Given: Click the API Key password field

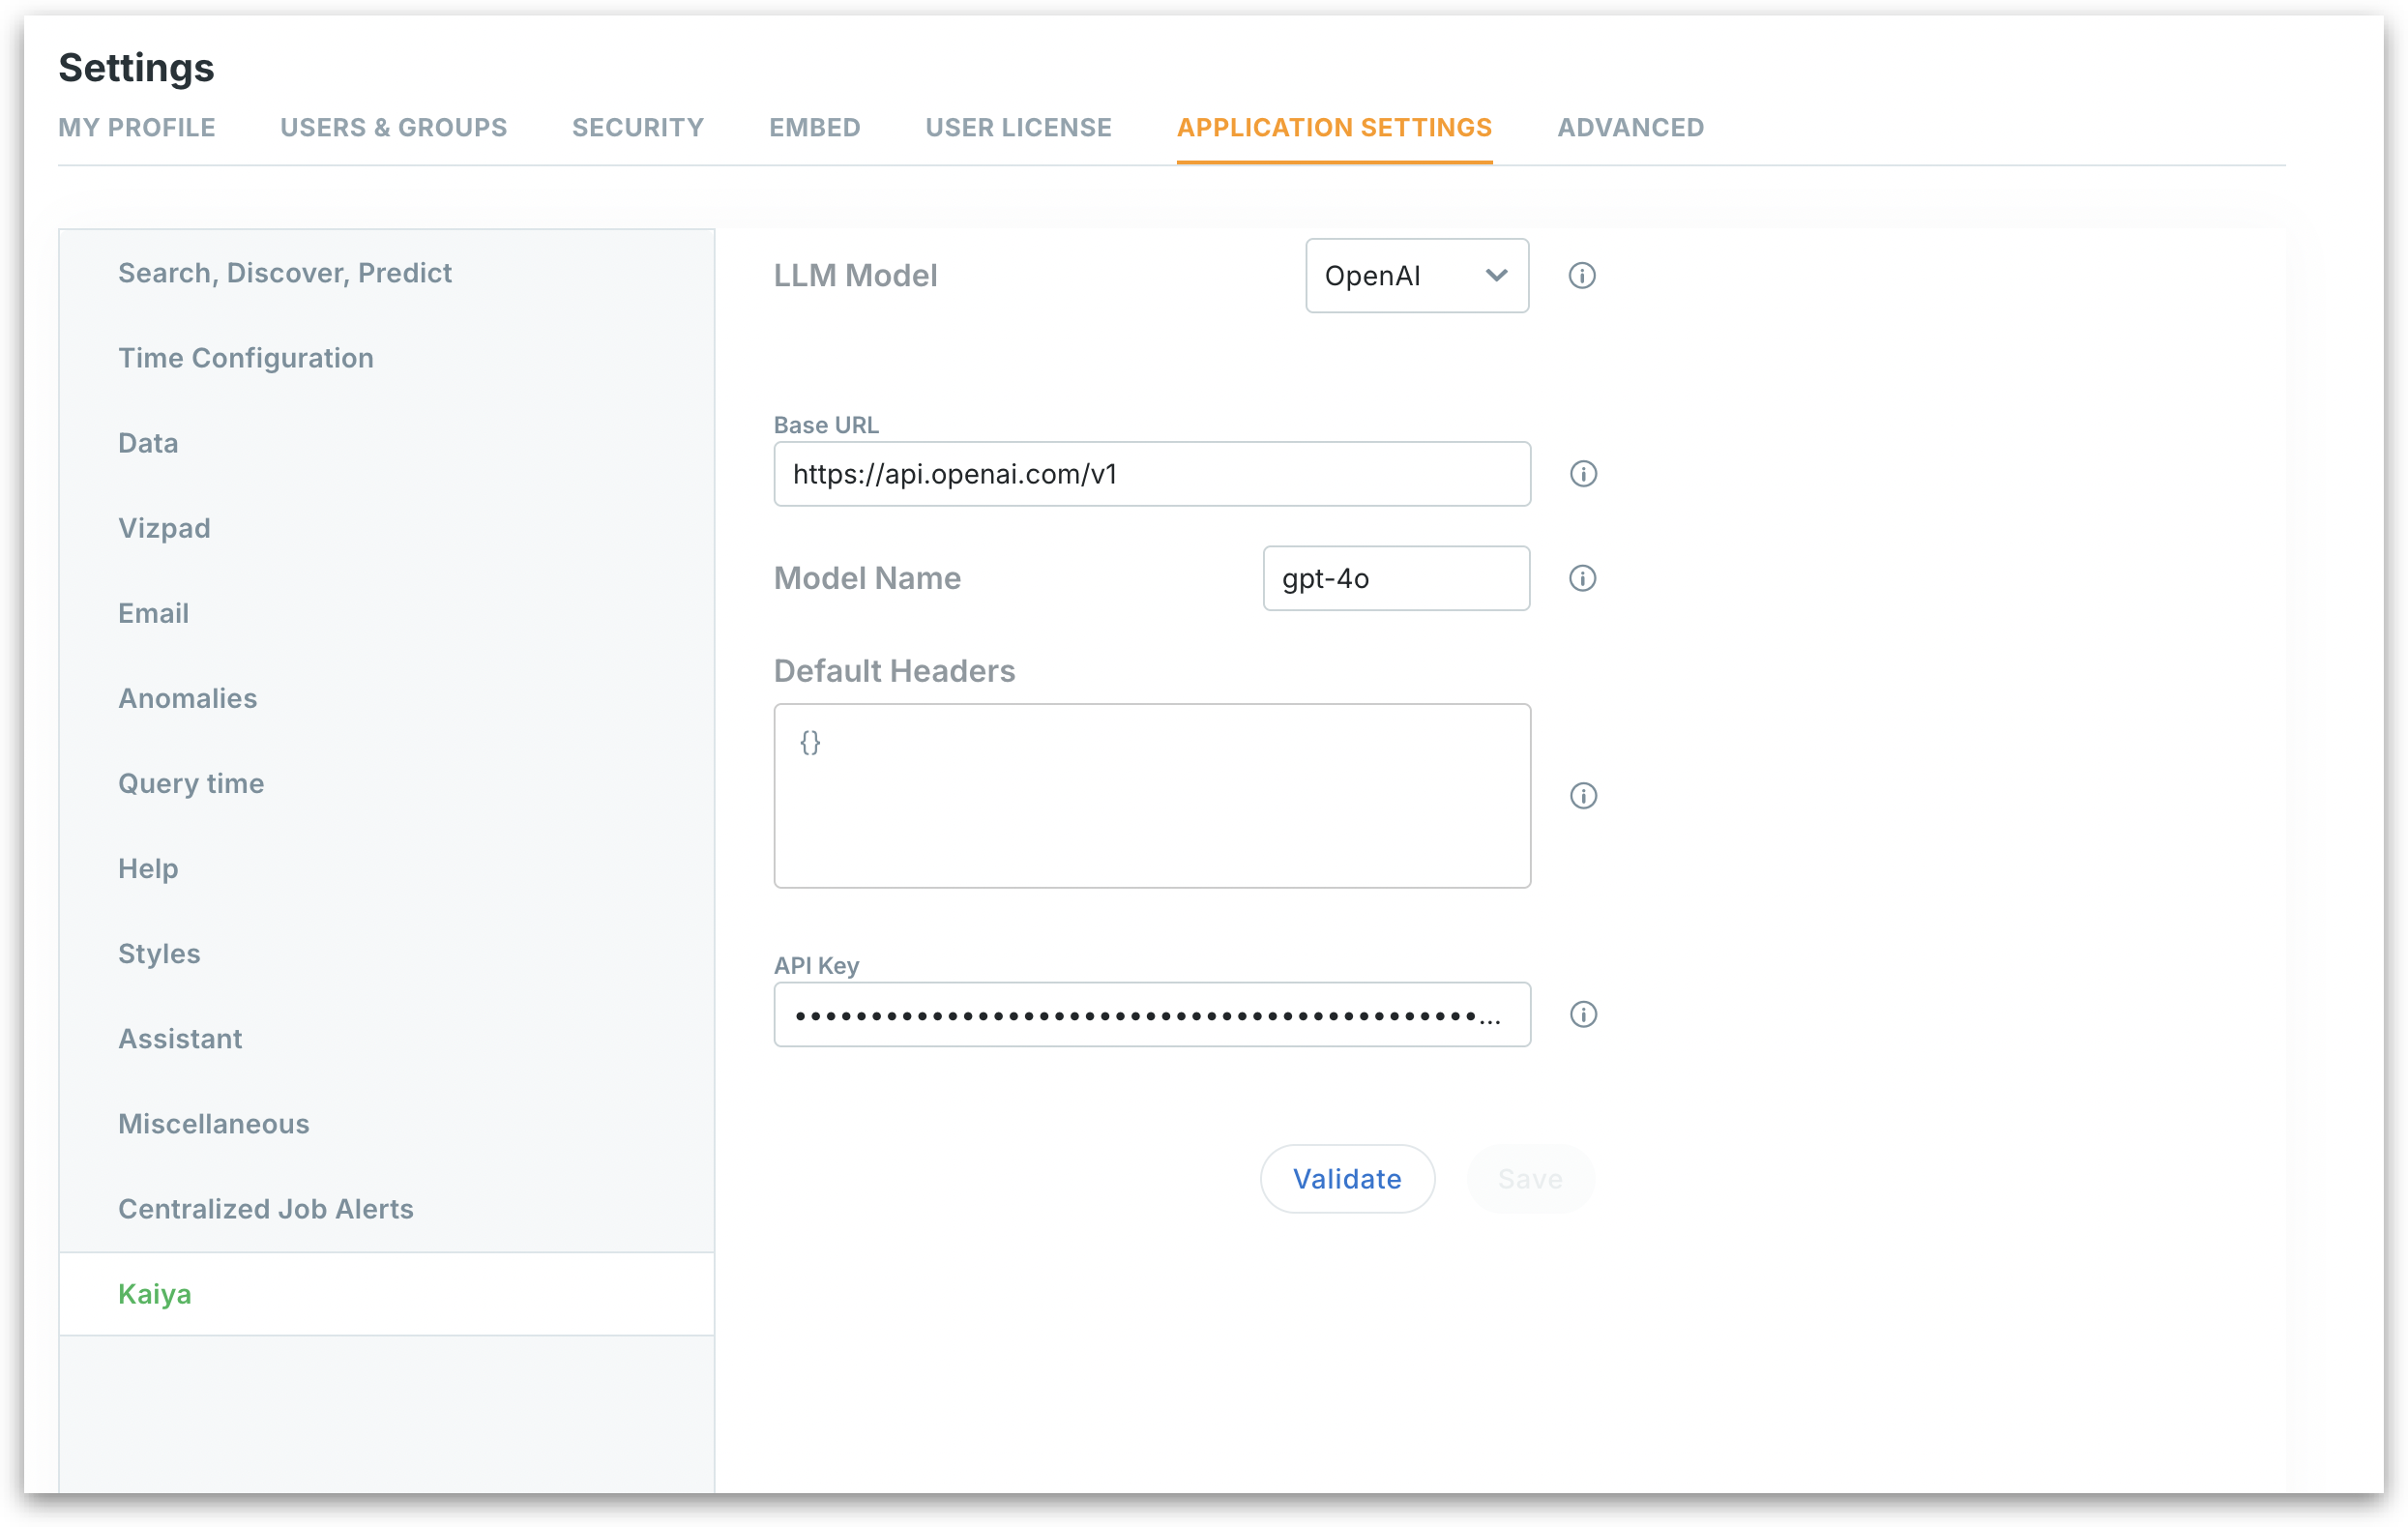Looking at the screenshot, I should click(x=1151, y=1014).
